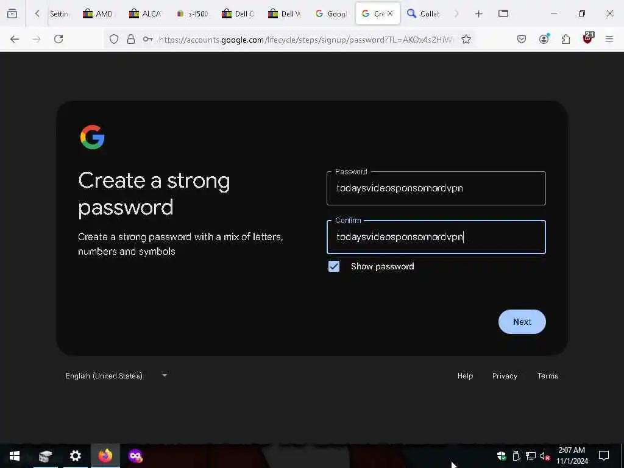Open Settings gear in the taskbar
This screenshot has height=468, width=624.
coord(75,456)
